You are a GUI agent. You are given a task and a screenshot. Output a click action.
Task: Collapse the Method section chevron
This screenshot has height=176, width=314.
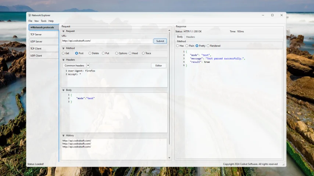pos(63,48)
